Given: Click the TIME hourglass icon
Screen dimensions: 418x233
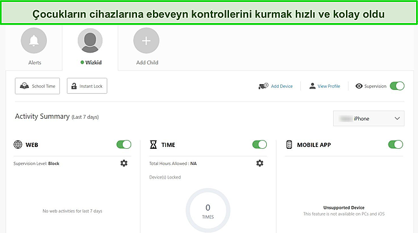Looking at the screenshot, I should click(x=153, y=144).
